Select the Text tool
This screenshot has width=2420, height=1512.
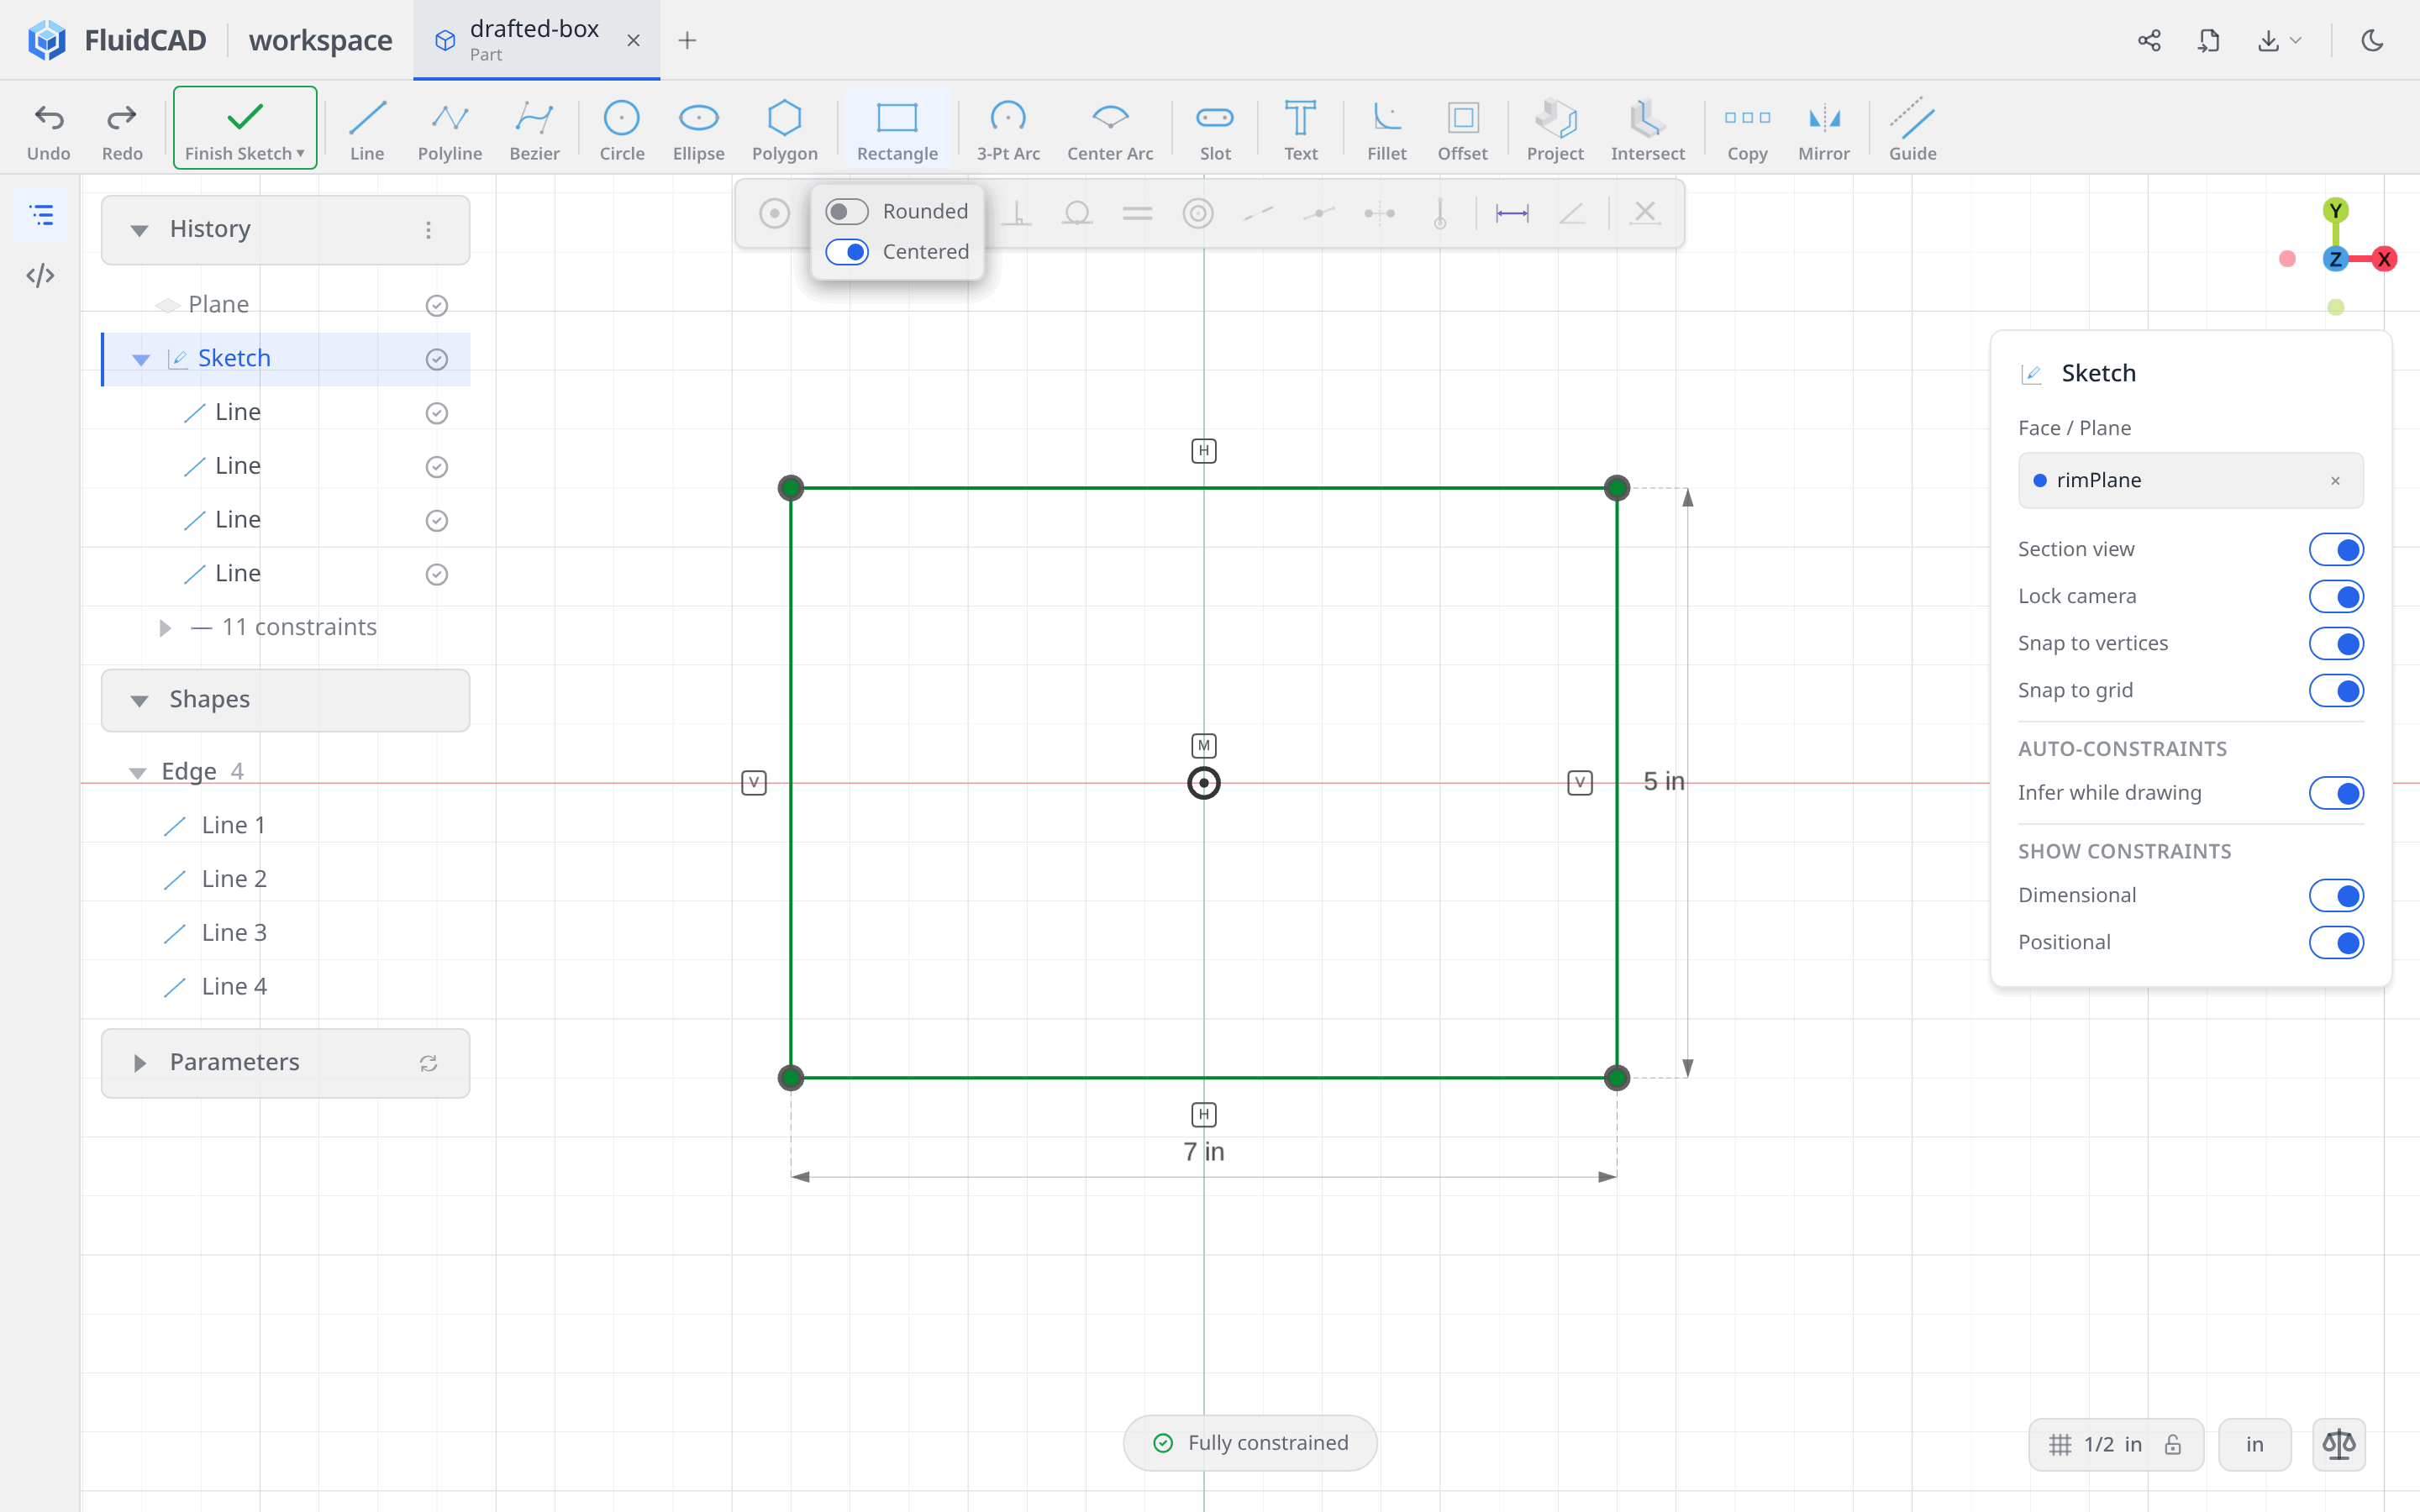point(1300,129)
